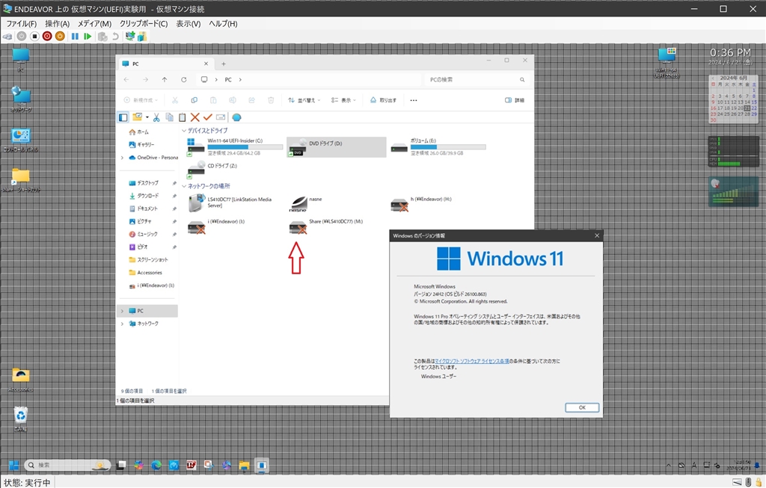
Task: Open the ヘルプ(H) menu
Action: [x=223, y=23]
